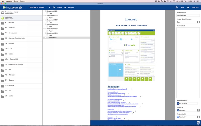Clear the Fin de validité field value
Image resolution: width=201 pixels, height=126 pixels.
(198, 117)
